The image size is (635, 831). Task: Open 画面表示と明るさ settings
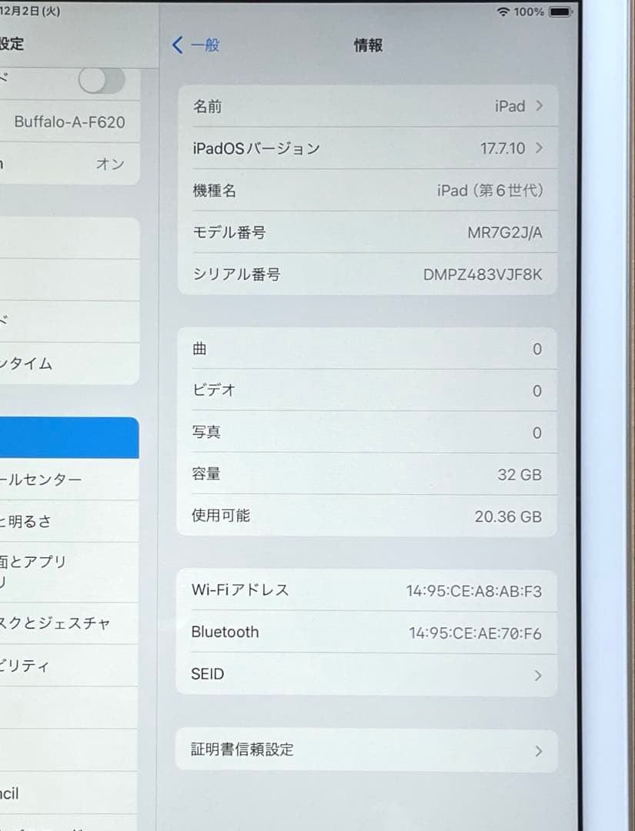[69, 521]
